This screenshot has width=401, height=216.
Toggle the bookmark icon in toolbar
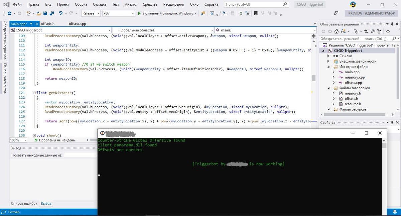(x=256, y=13)
